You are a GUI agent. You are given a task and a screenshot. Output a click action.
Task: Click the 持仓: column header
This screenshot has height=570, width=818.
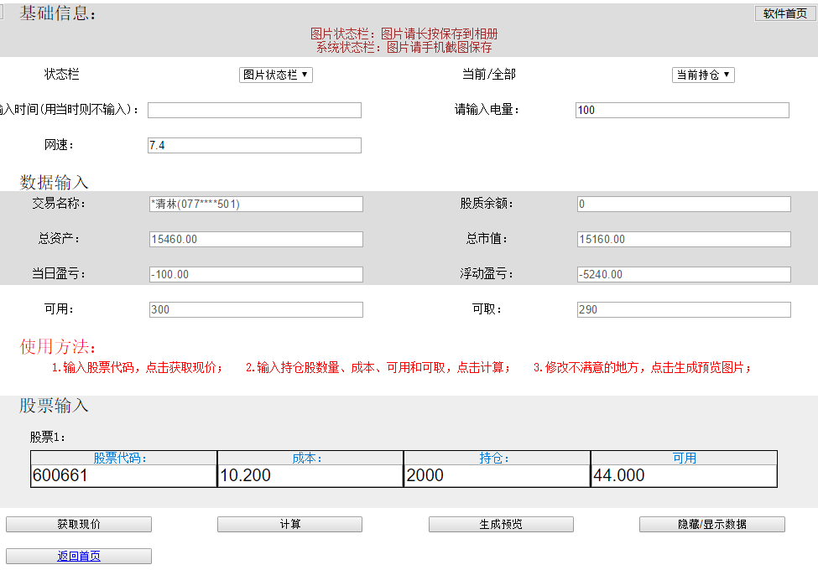coord(494,458)
